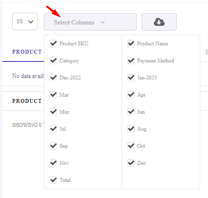The image size is (208, 198).
Task: Uncheck the Product SKU checkbox
Action: 53,43
